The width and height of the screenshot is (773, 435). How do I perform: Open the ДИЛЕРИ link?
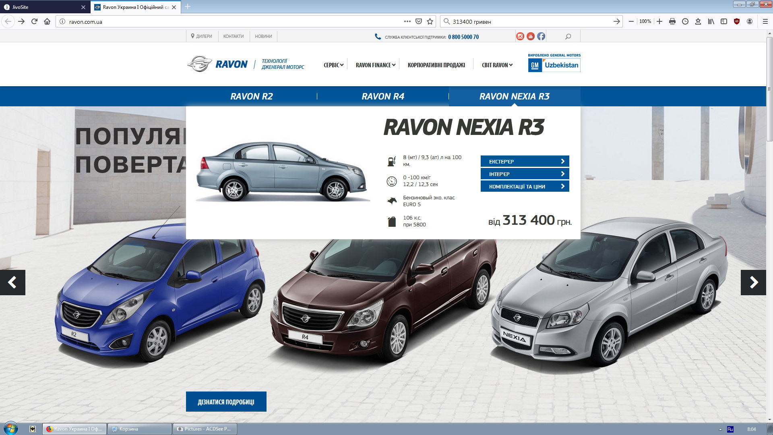click(x=201, y=36)
